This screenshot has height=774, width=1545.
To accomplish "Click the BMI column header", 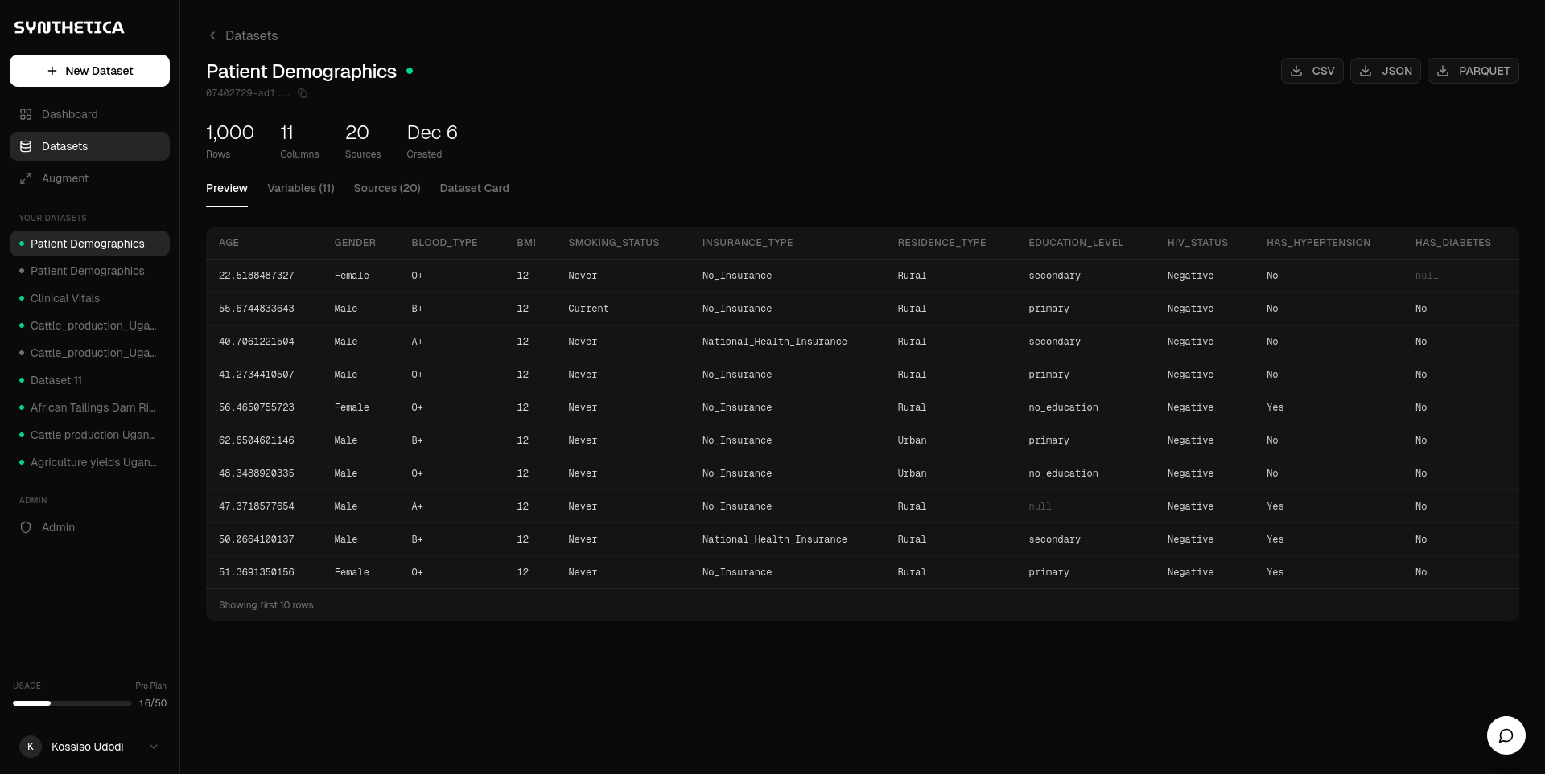I will click(526, 243).
